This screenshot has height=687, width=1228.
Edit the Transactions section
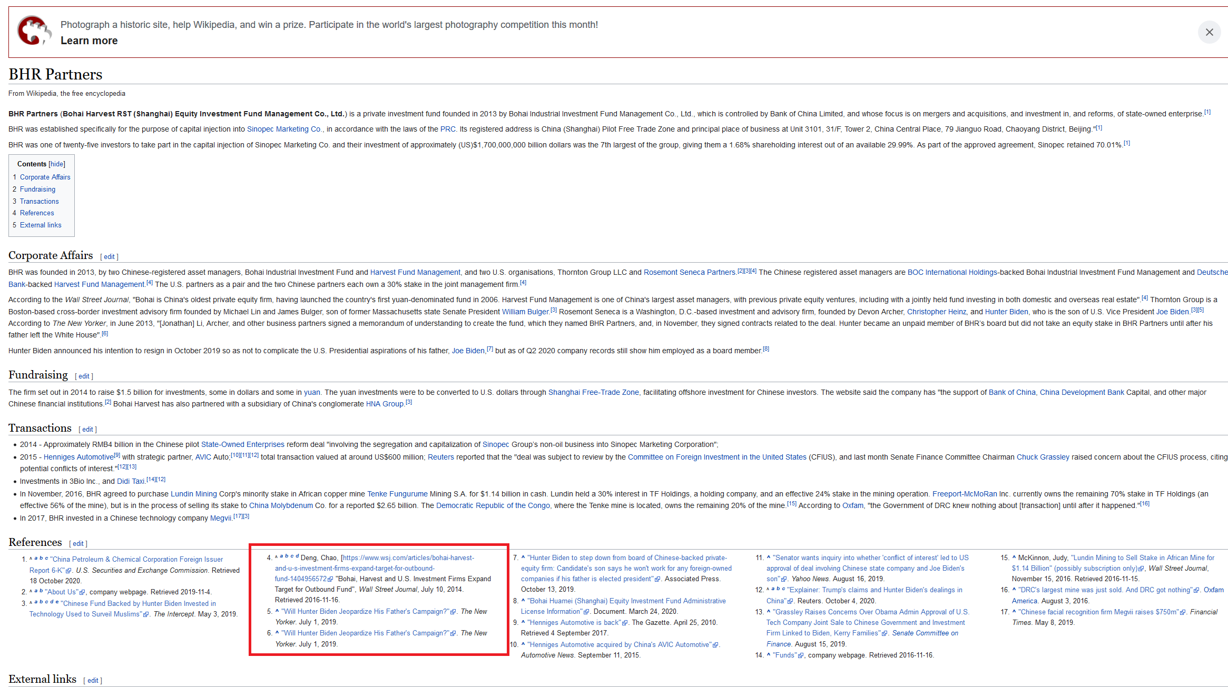pyautogui.click(x=87, y=430)
